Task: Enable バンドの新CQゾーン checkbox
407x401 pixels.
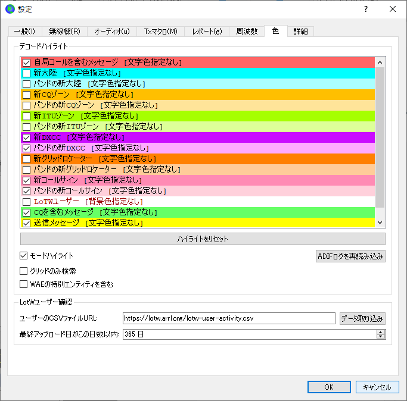Action: coord(26,105)
